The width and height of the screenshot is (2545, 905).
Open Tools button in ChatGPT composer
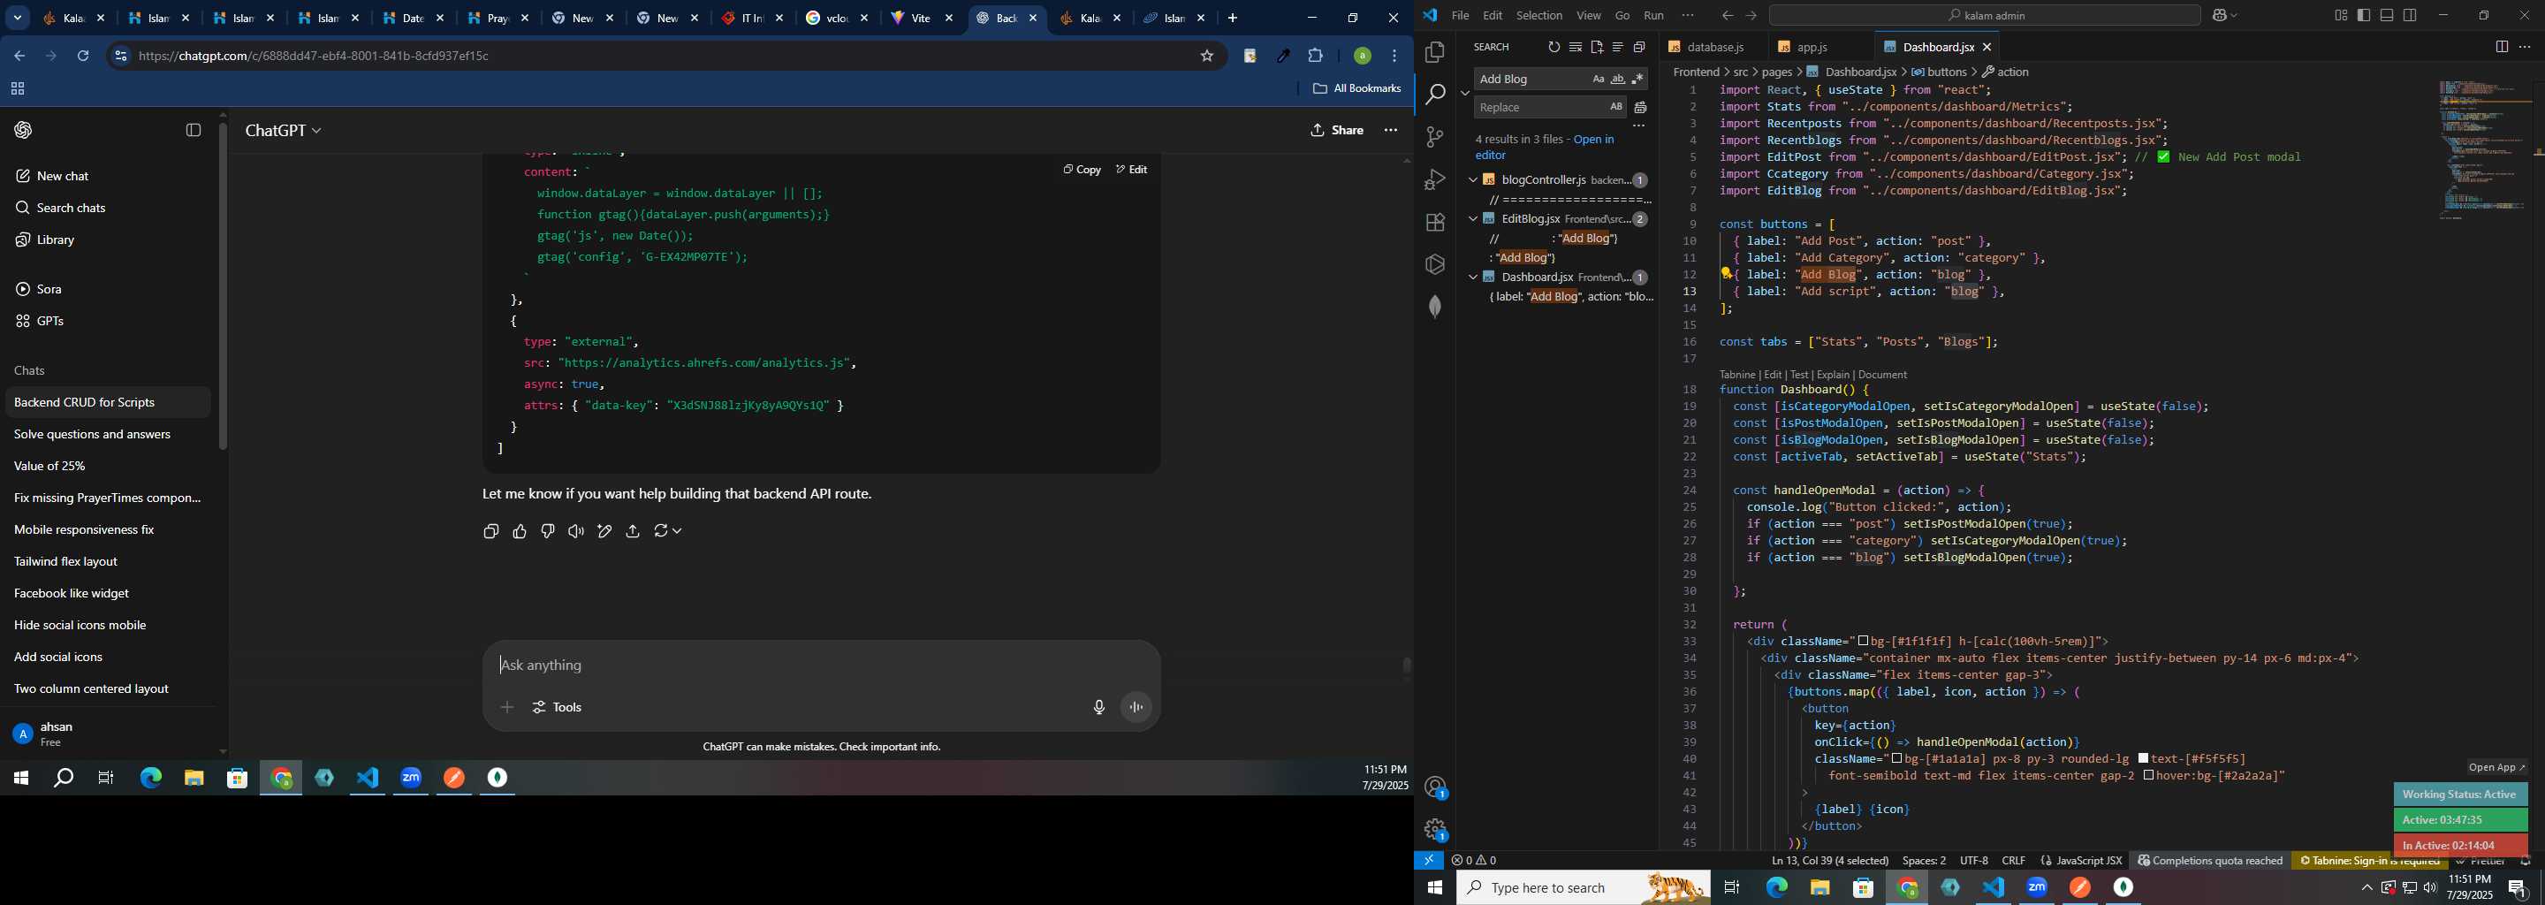558,707
